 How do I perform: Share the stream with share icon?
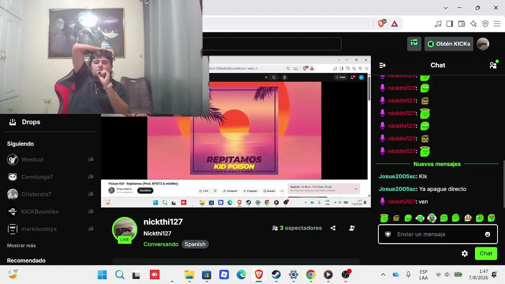[333, 228]
